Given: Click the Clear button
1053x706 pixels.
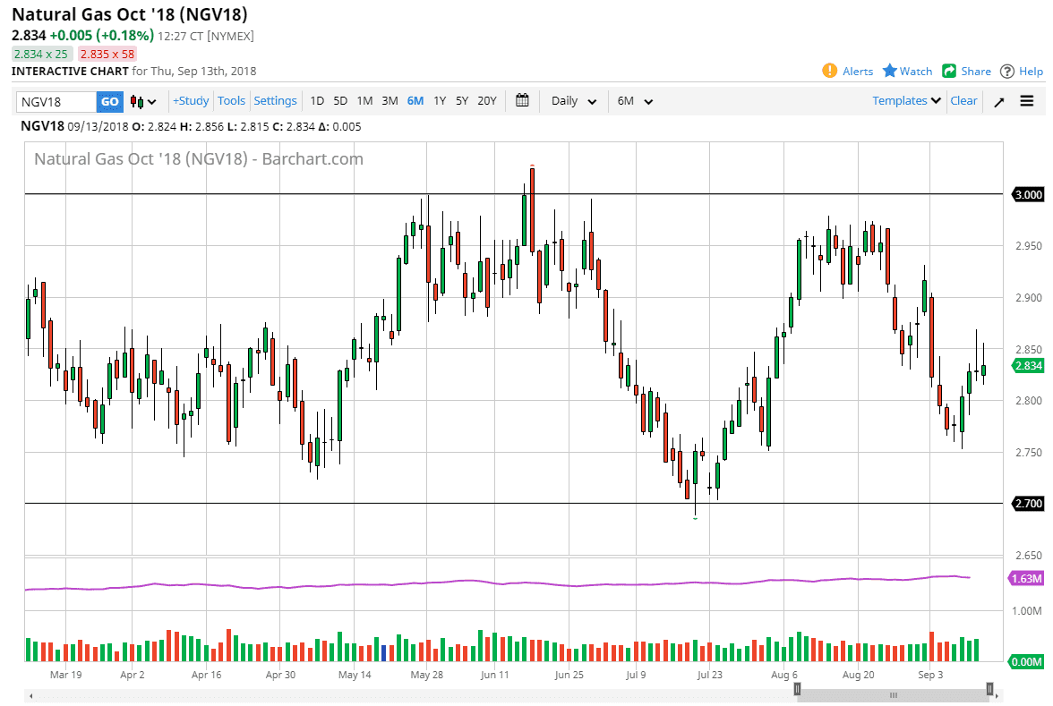Looking at the screenshot, I should click(963, 101).
